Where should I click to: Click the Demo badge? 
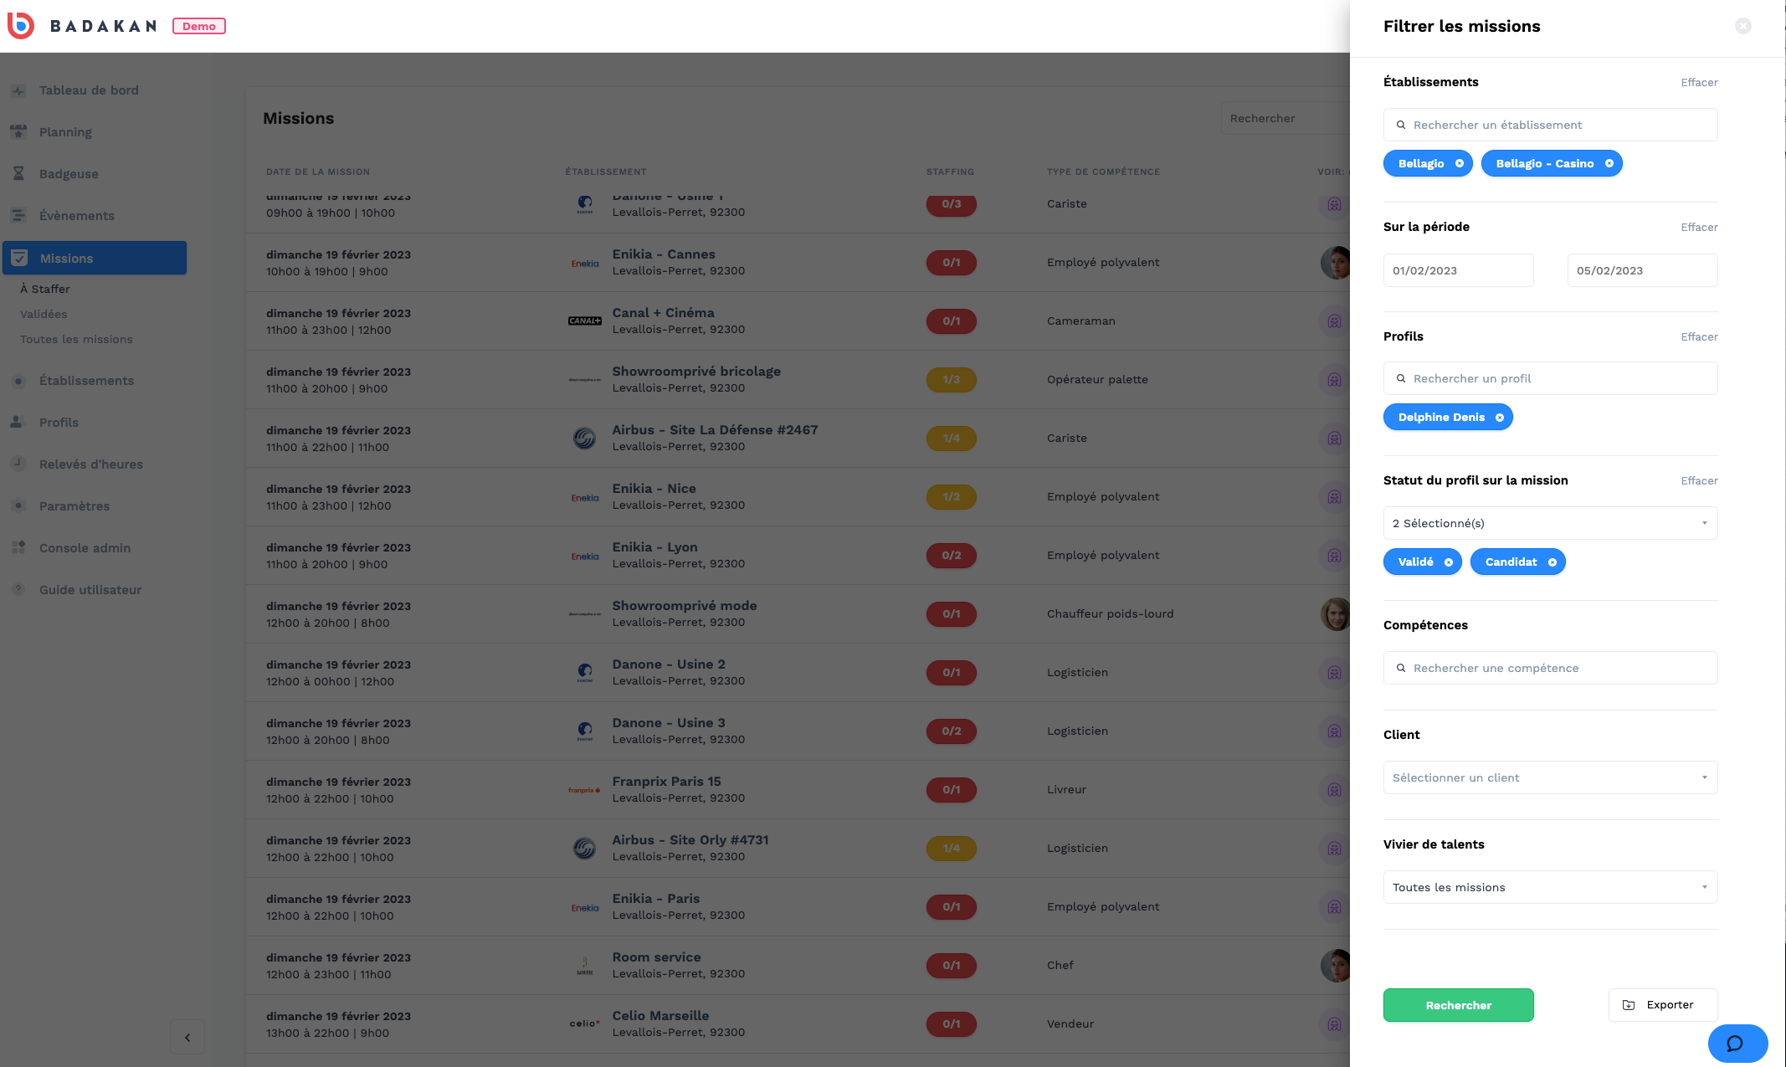click(x=199, y=26)
